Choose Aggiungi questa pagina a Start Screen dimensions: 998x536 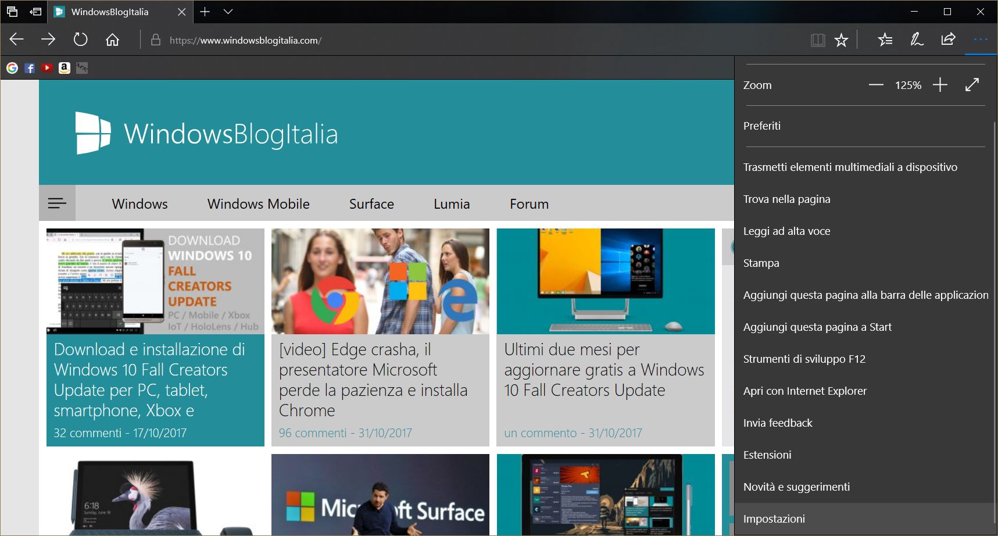coord(865,327)
